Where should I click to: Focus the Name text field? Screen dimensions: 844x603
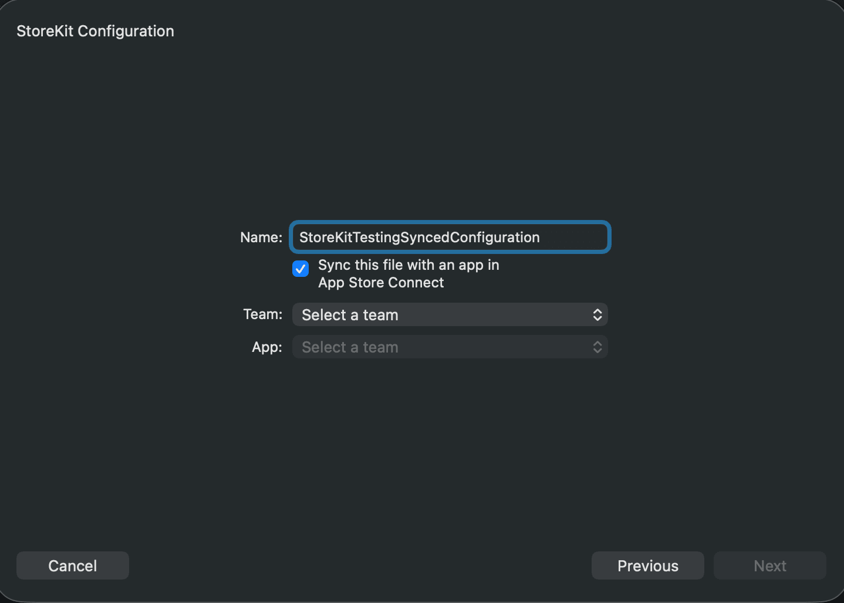click(x=450, y=237)
